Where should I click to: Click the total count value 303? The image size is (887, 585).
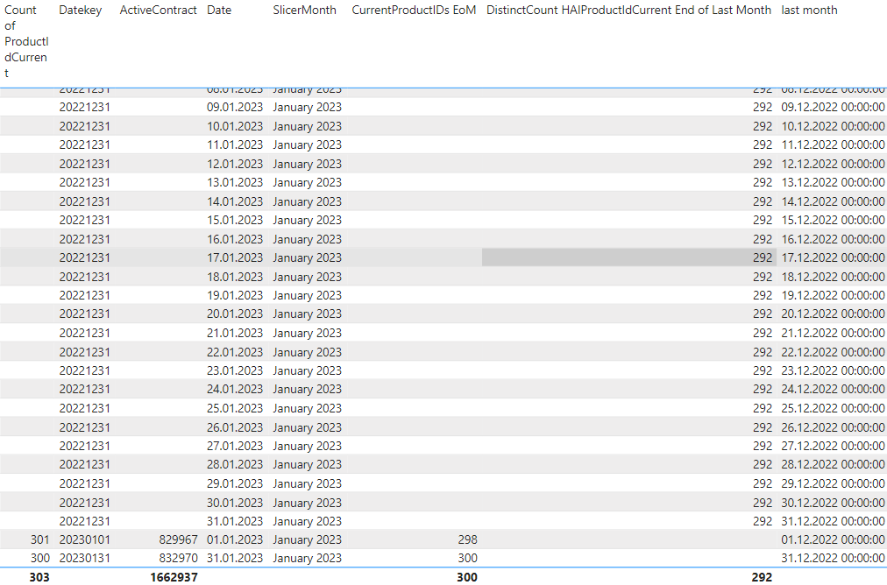tap(39, 577)
